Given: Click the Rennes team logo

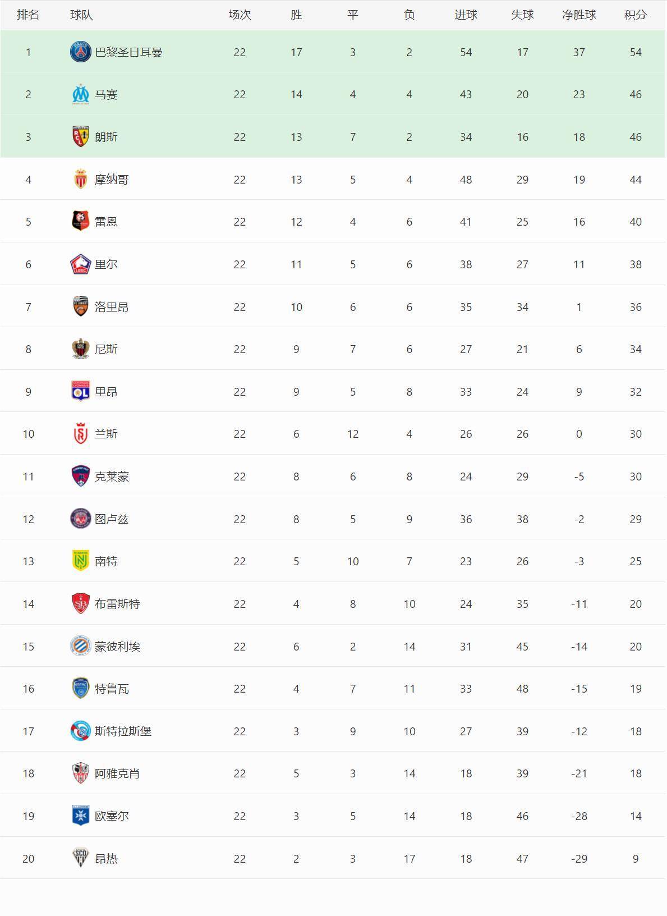Looking at the screenshot, I should click(81, 222).
